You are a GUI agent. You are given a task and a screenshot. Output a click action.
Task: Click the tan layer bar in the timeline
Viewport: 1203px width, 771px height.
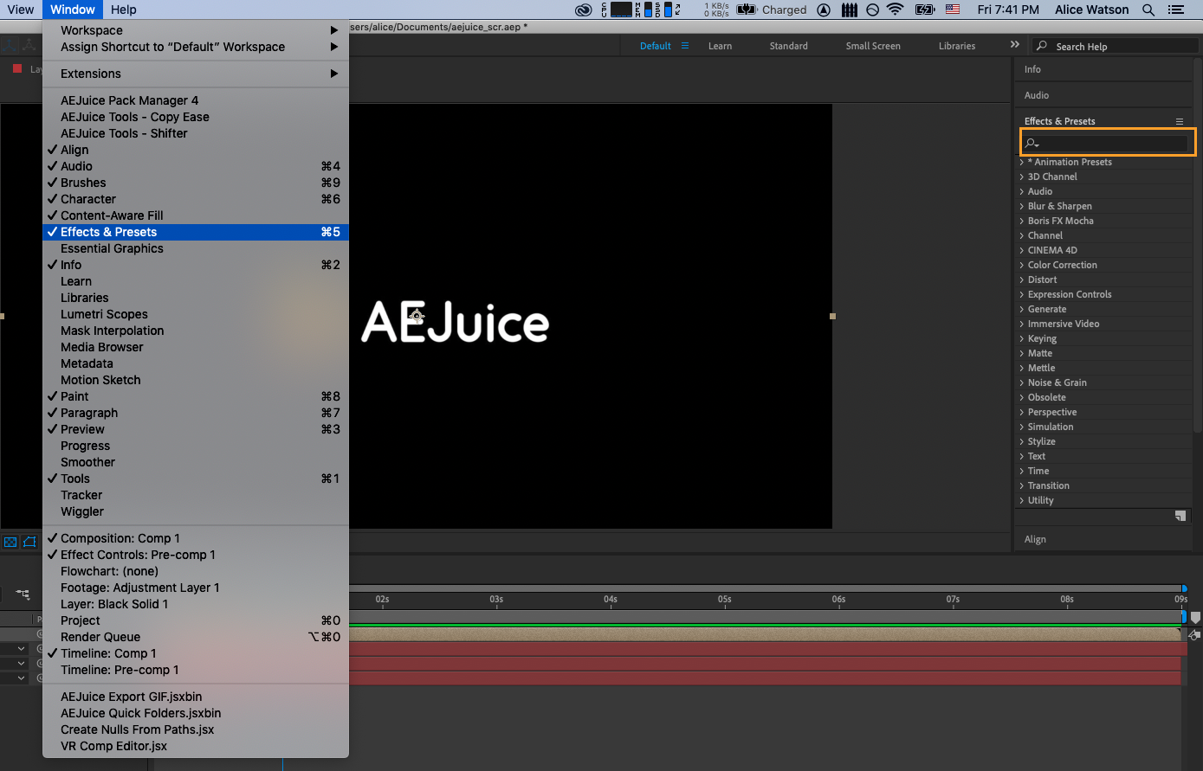coord(766,634)
